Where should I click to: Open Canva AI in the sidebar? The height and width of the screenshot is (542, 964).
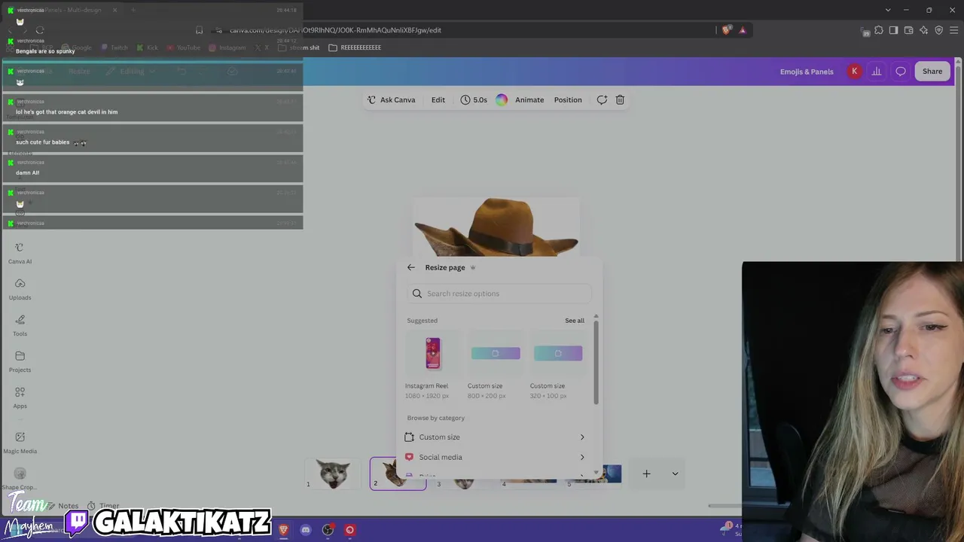pos(20,254)
